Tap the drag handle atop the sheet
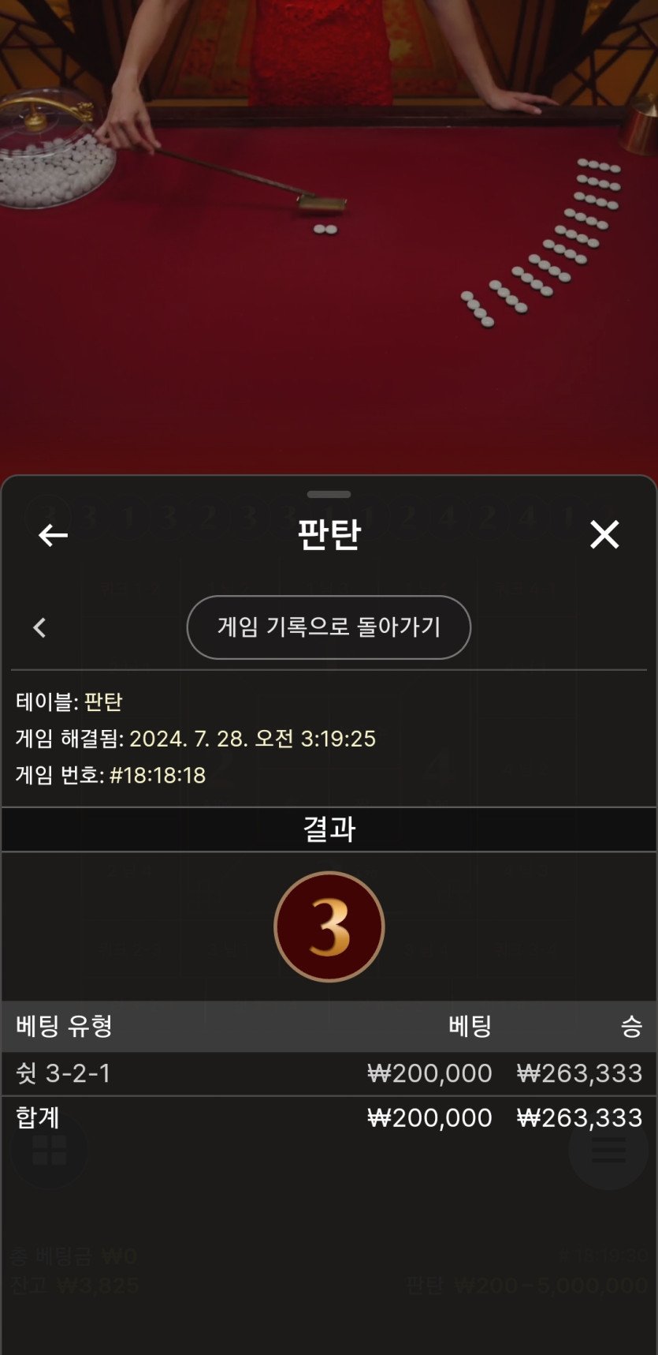Viewport: 658px width, 1355px height. click(x=329, y=495)
